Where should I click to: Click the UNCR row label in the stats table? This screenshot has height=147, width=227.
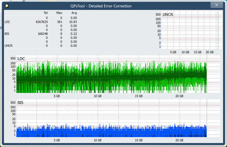point(8,46)
